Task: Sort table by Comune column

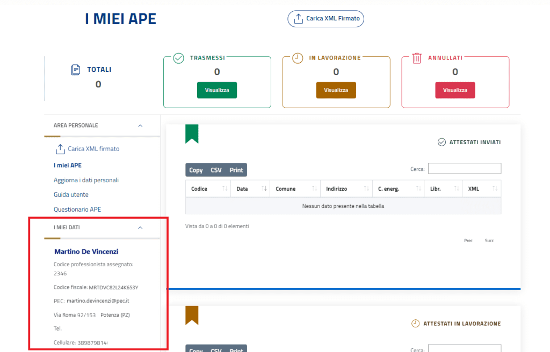Action: (295, 189)
